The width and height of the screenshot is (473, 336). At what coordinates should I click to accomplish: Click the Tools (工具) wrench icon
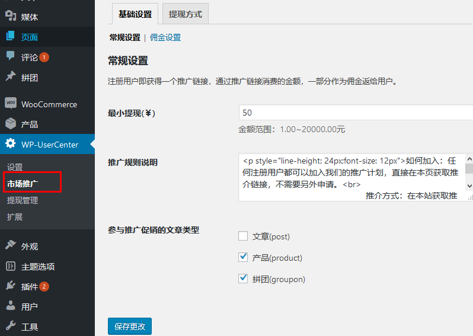(x=11, y=325)
